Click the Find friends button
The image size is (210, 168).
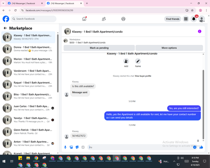(173, 19)
